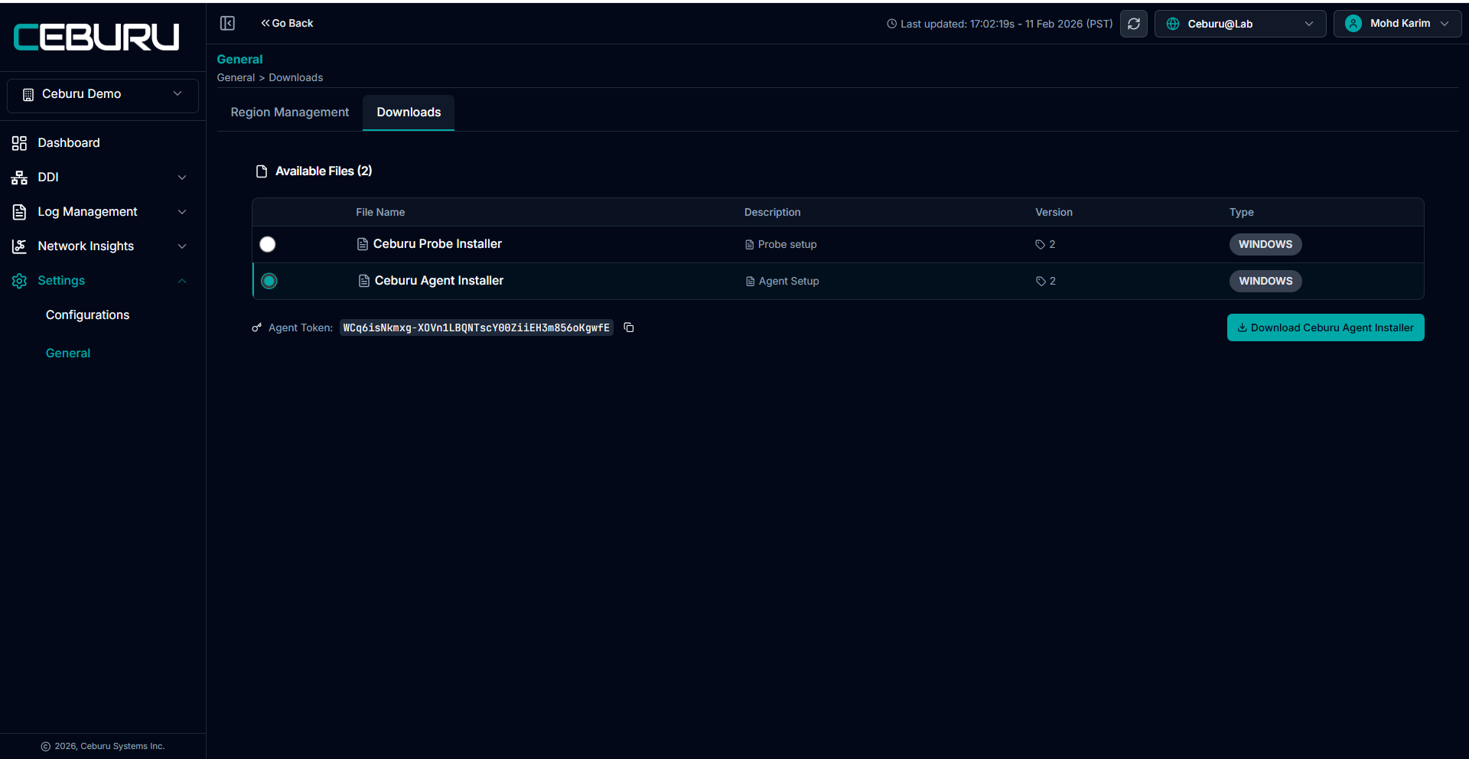Collapse the Settings menu chevron

[182, 281]
